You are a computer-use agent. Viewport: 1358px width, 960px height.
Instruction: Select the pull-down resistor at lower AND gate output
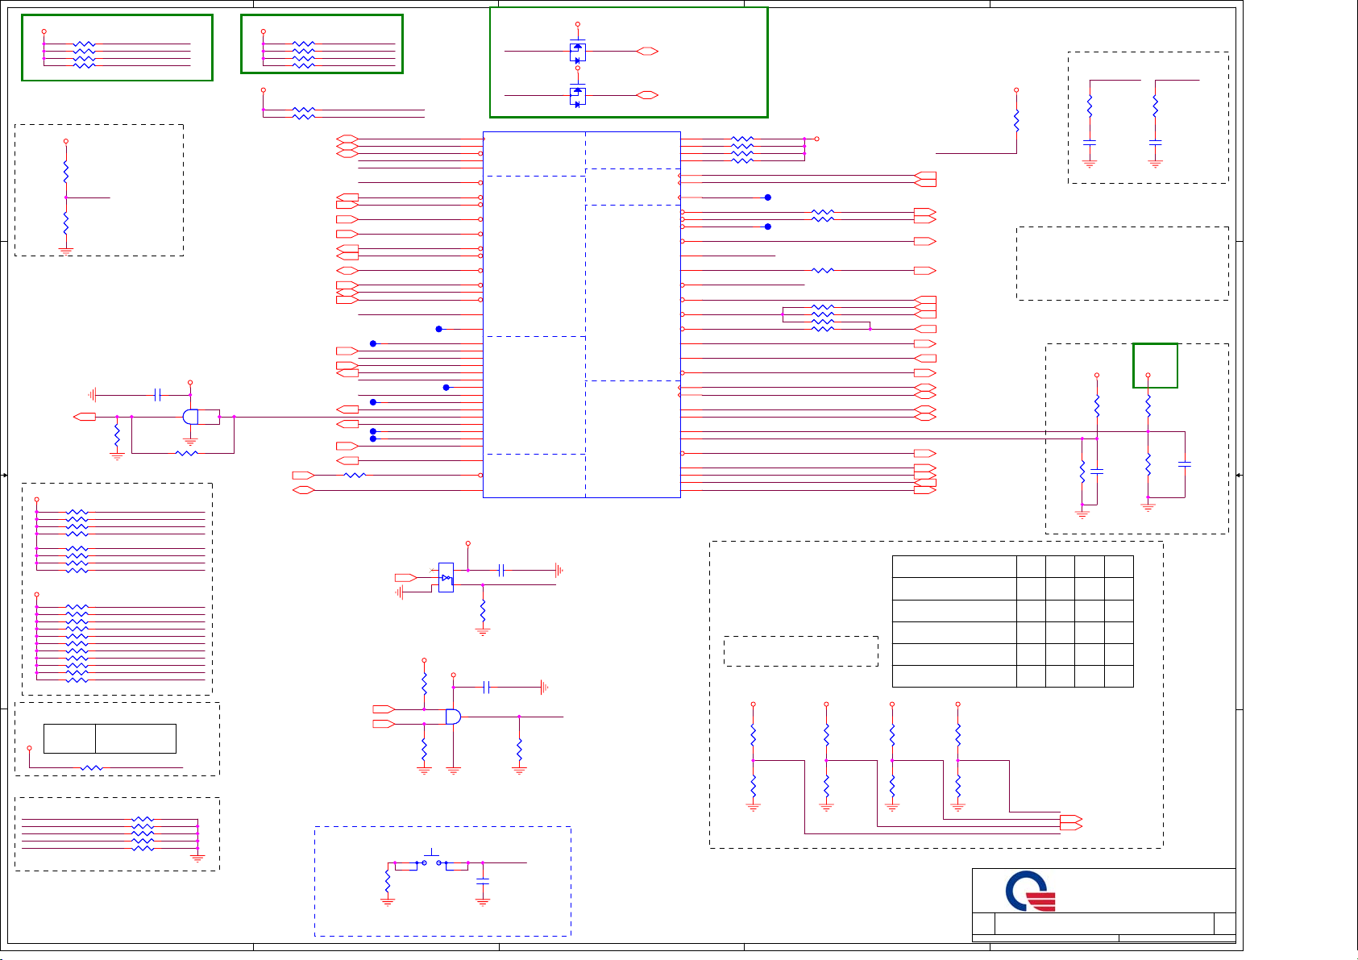coord(519,750)
